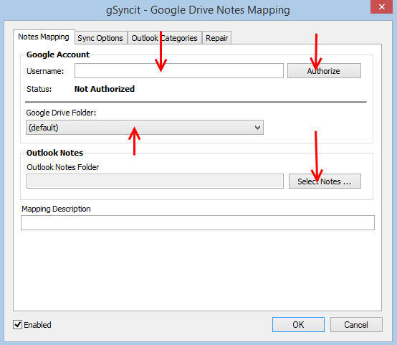The image size is (397, 345).
Task: Click the Username label
Action: click(x=45, y=71)
